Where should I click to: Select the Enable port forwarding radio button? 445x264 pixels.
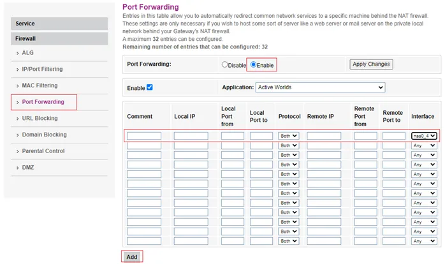click(254, 65)
